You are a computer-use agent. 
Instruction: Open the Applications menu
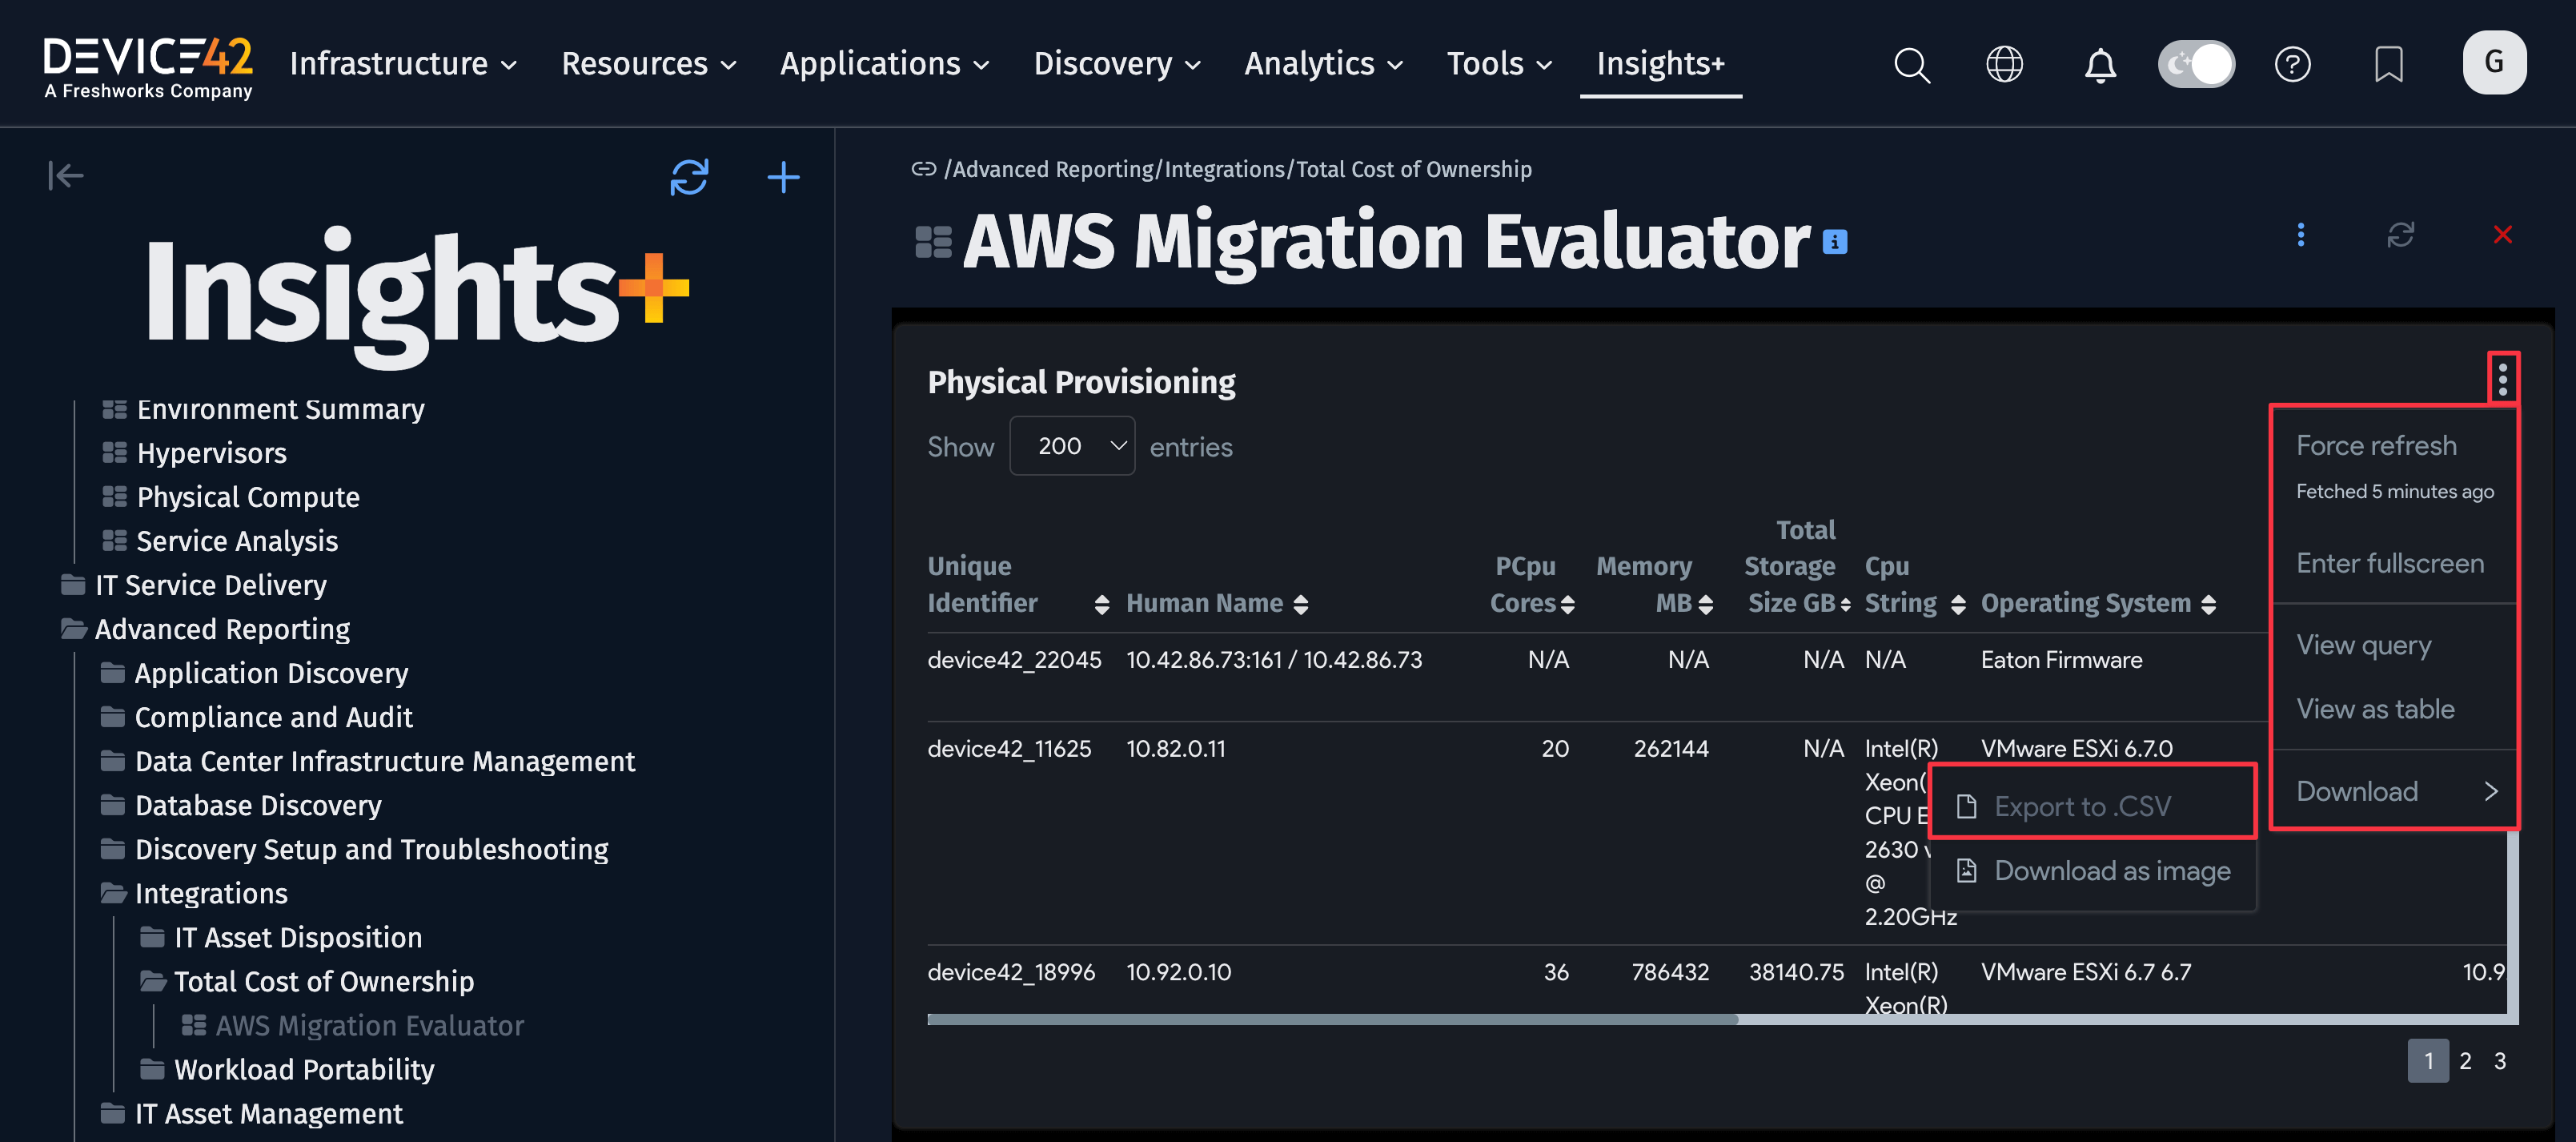pos(884,64)
